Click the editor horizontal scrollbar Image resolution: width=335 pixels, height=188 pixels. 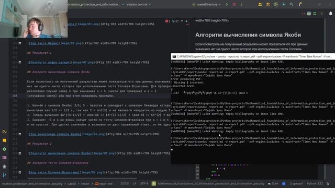[82, 179]
